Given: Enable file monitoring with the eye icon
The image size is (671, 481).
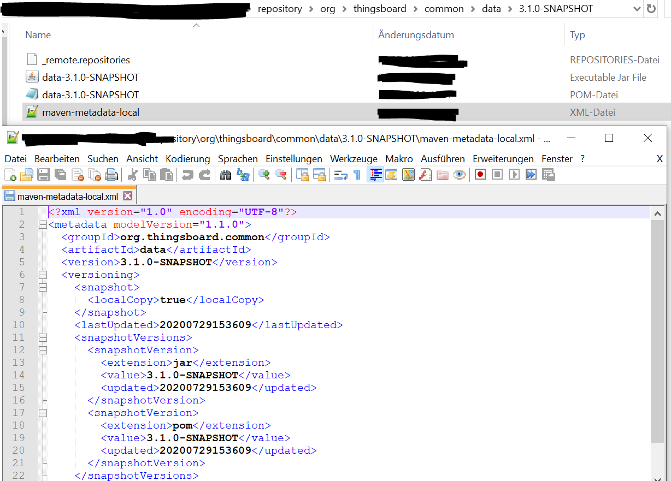Looking at the screenshot, I should pyautogui.click(x=459, y=175).
